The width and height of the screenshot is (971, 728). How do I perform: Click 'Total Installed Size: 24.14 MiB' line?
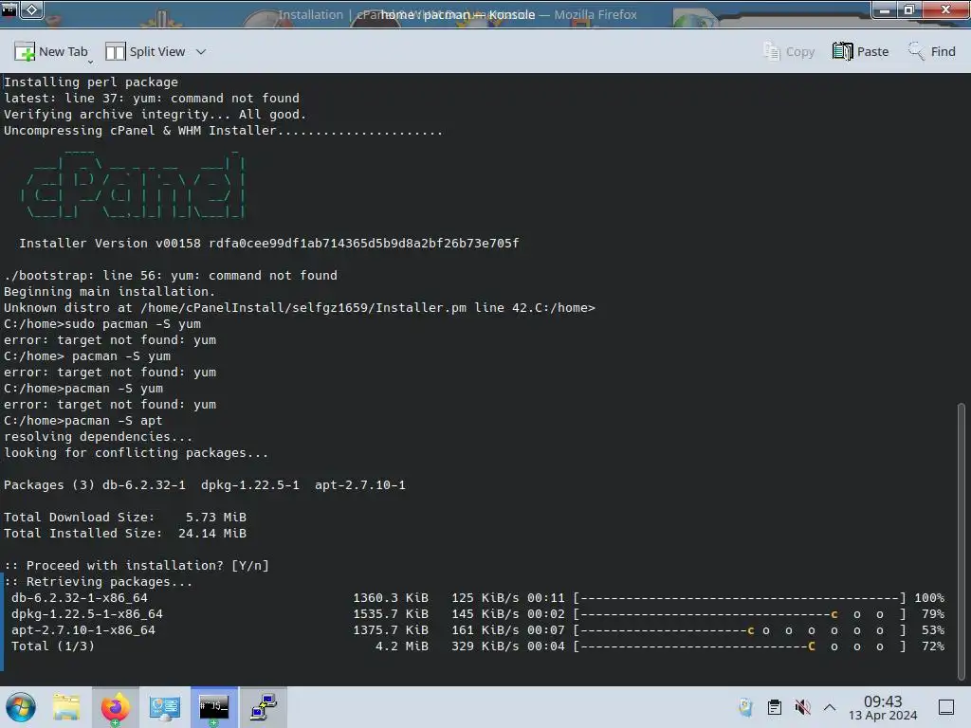coord(125,533)
